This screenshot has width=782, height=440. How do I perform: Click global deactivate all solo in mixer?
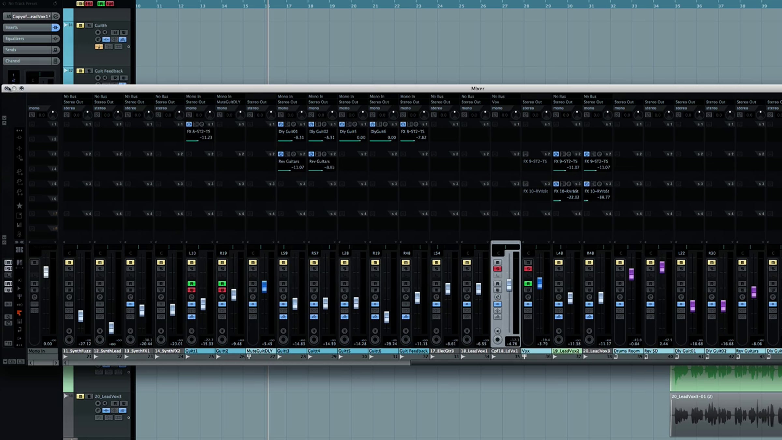click(8, 269)
